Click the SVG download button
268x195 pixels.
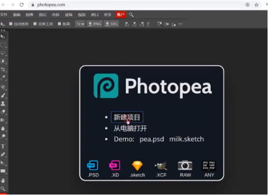coord(111,24)
